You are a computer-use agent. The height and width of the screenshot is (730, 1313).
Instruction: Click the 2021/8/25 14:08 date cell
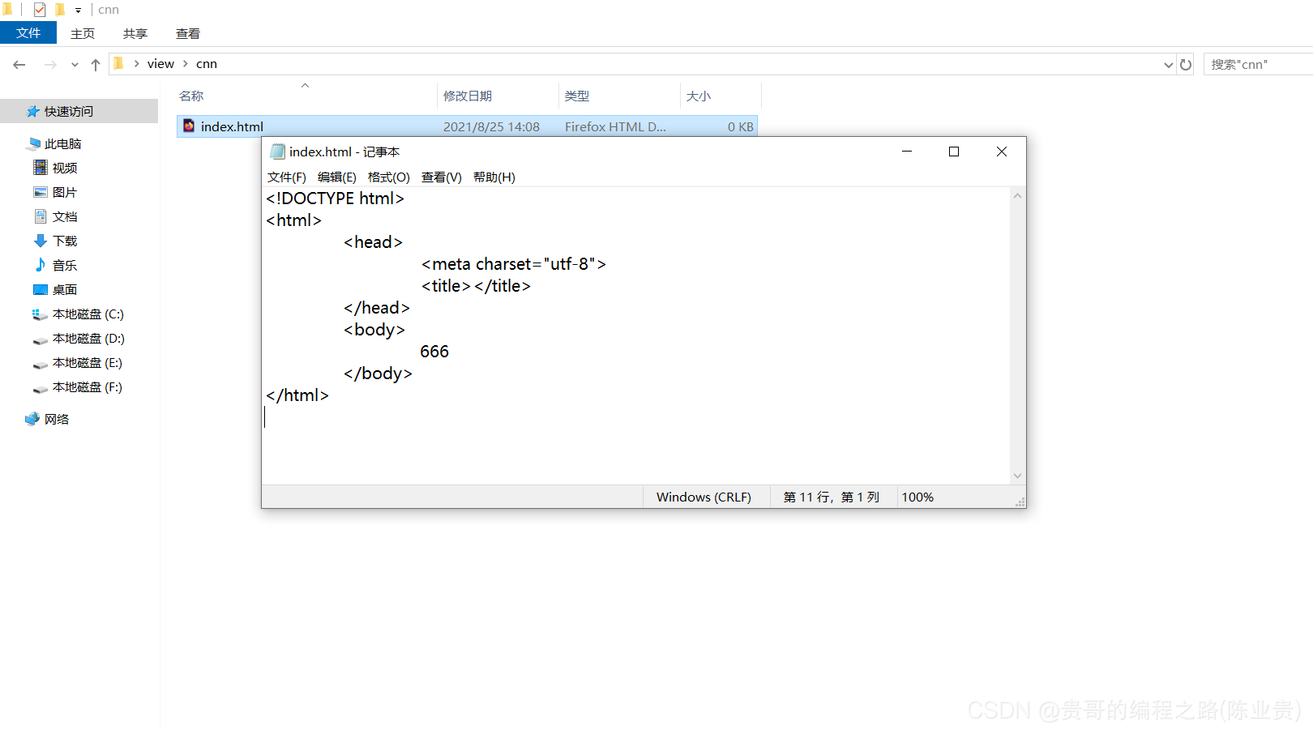(491, 126)
